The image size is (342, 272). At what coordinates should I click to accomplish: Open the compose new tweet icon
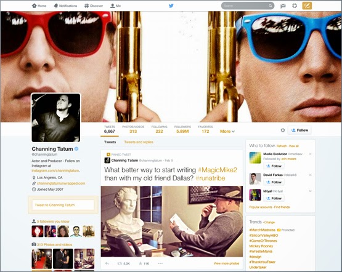307,6
